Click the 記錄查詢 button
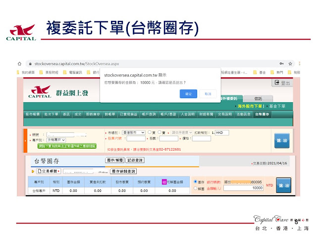The width and height of the screenshot is (317, 238). [x=135, y=160]
